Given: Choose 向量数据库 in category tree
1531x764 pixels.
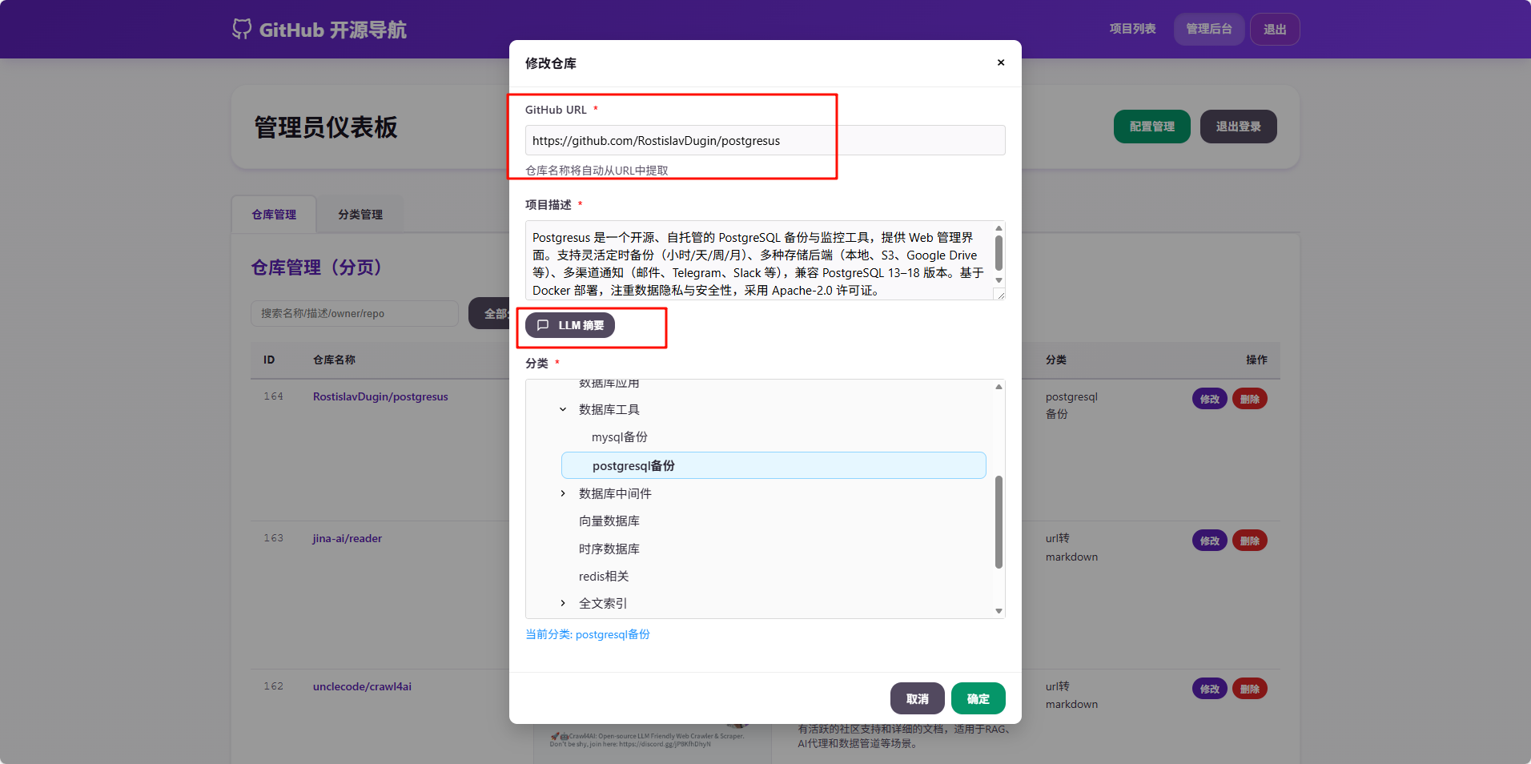Looking at the screenshot, I should (609, 521).
